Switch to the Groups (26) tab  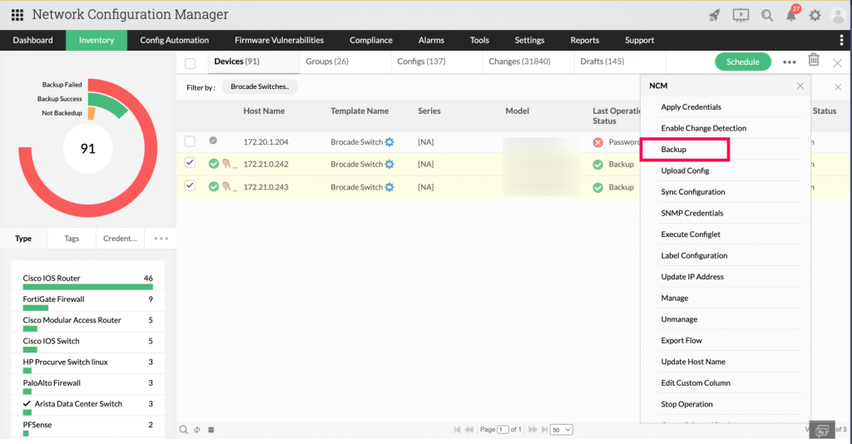[x=327, y=62]
